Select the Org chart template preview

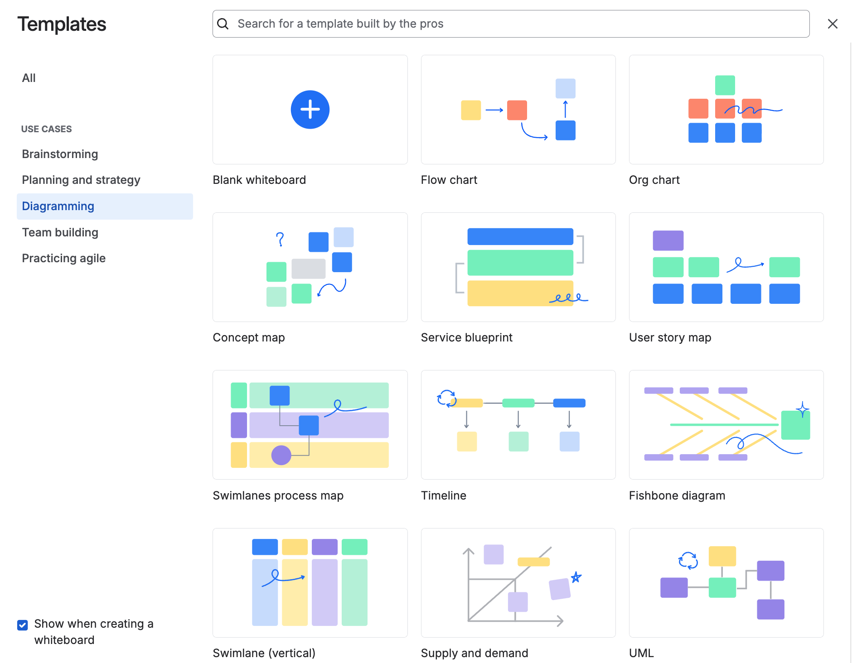(x=726, y=110)
